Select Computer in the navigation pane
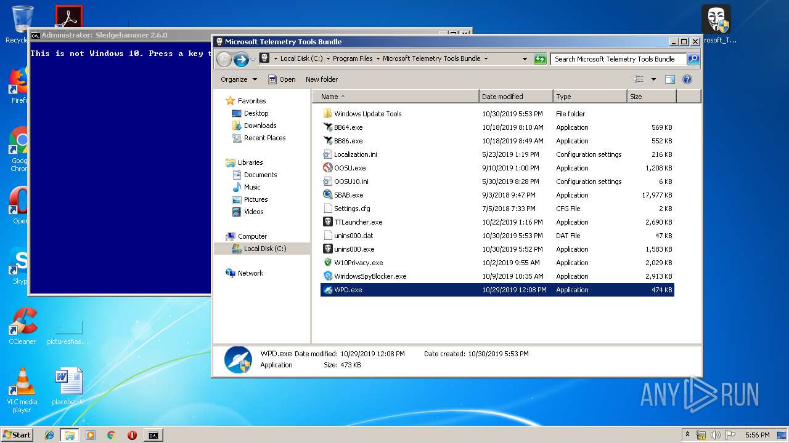789x443 pixels. pyautogui.click(x=252, y=236)
